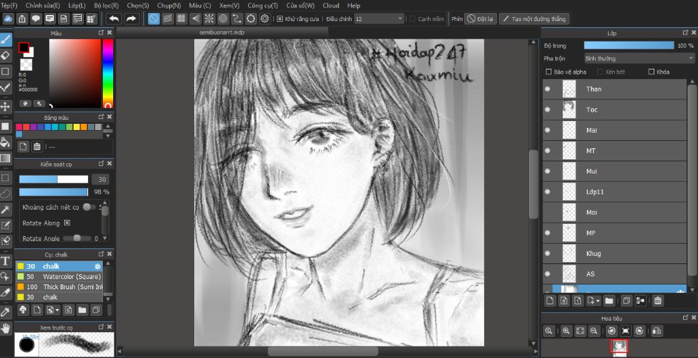Open Điều chỉnh correction value dropdown
The image size is (698, 358).
[379, 19]
